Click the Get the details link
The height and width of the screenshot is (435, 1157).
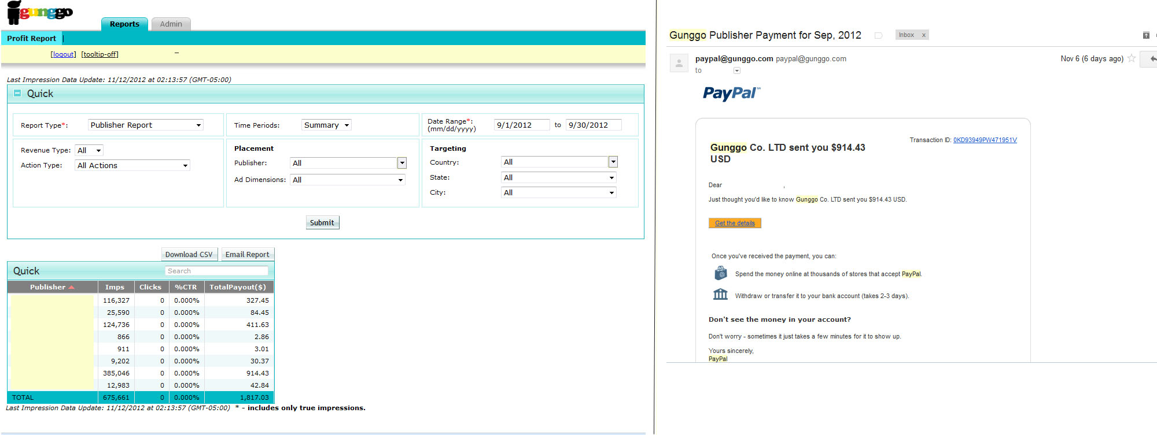[x=735, y=223]
